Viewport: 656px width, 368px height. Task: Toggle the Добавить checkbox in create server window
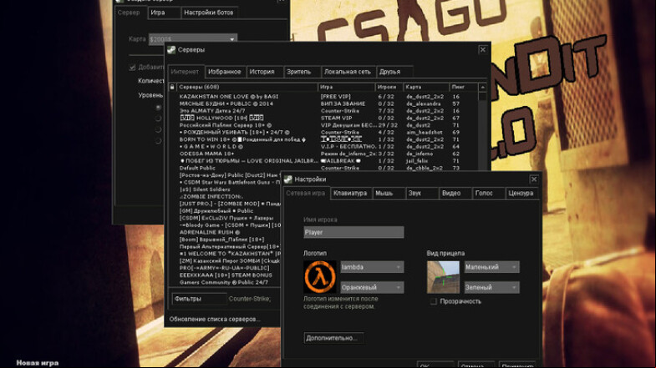(132, 68)
